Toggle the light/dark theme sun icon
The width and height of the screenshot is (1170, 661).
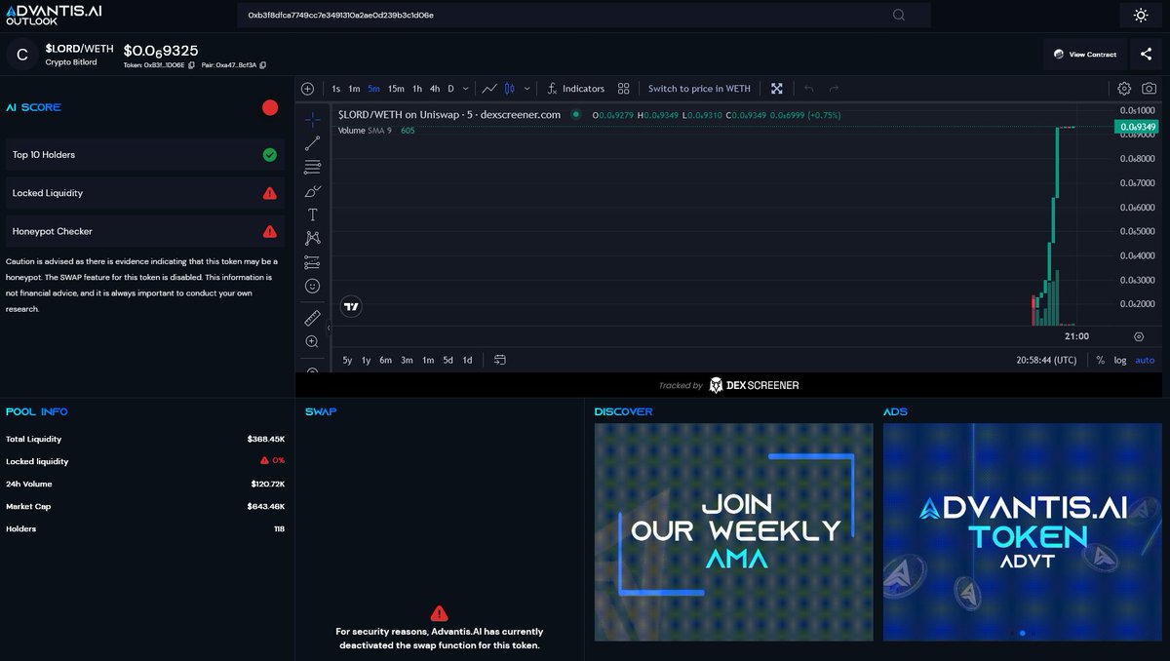click(x=1141, y=15)
